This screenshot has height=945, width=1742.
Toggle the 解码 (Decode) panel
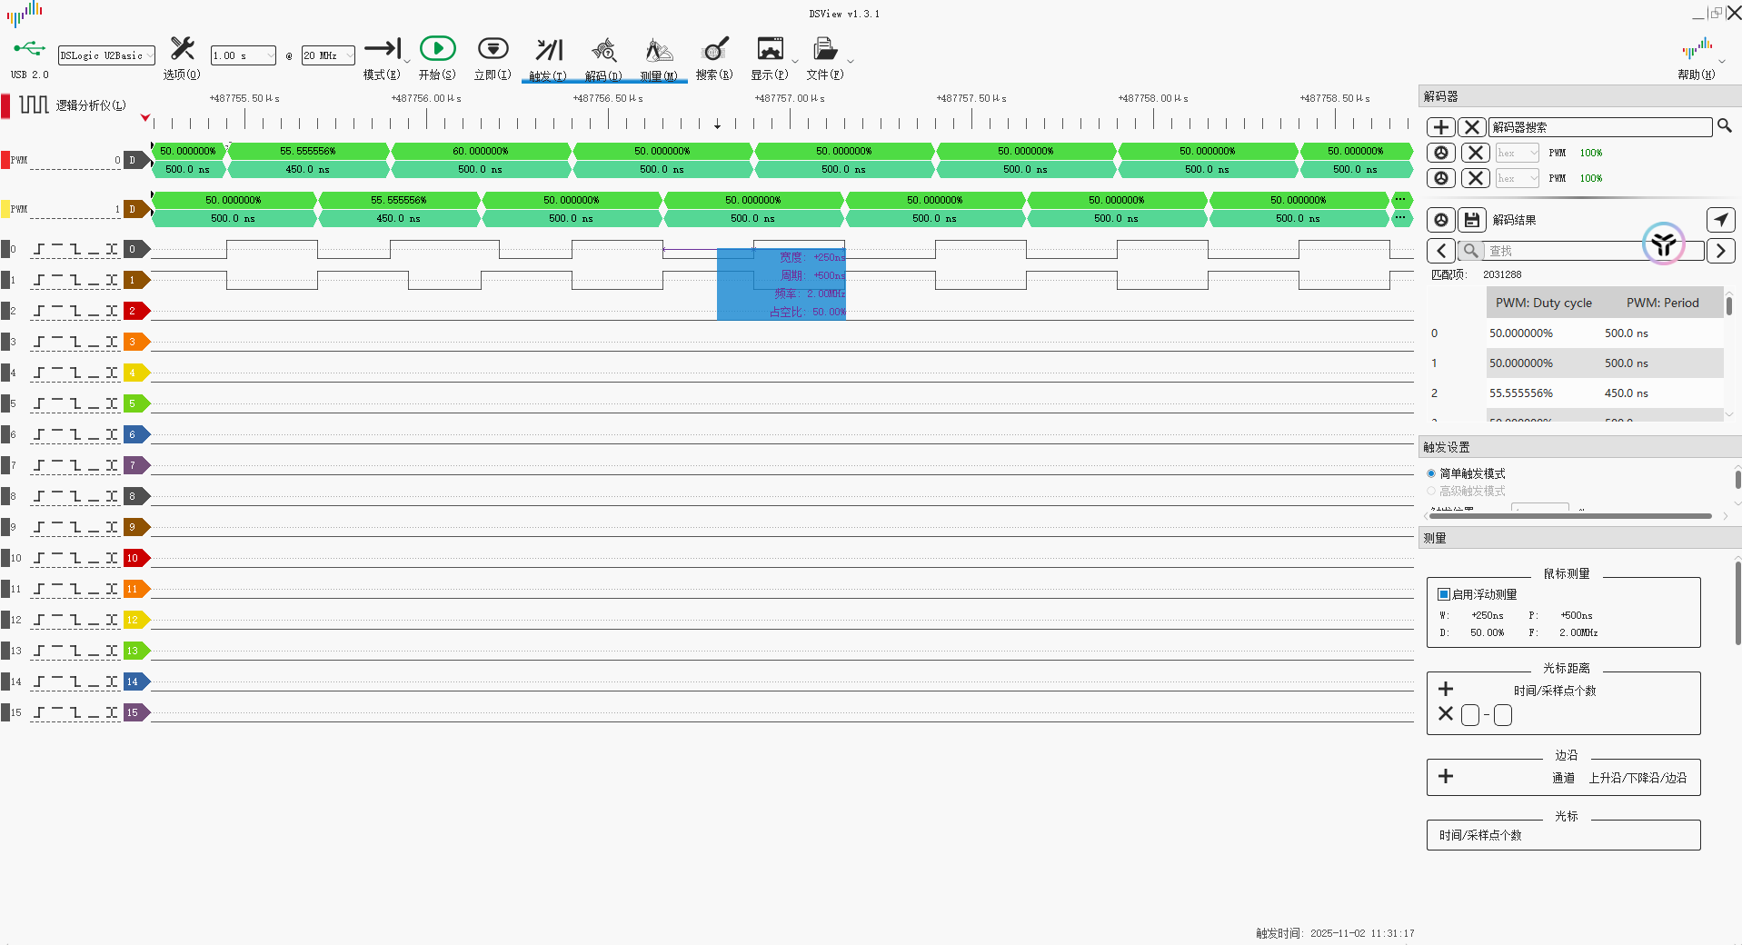coord(603,49)
